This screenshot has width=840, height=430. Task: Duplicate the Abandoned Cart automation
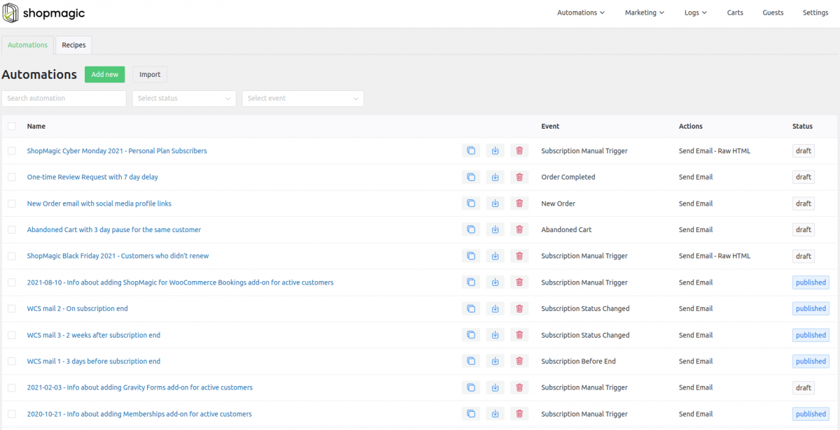pyautogui.click(x=471, y=230)
